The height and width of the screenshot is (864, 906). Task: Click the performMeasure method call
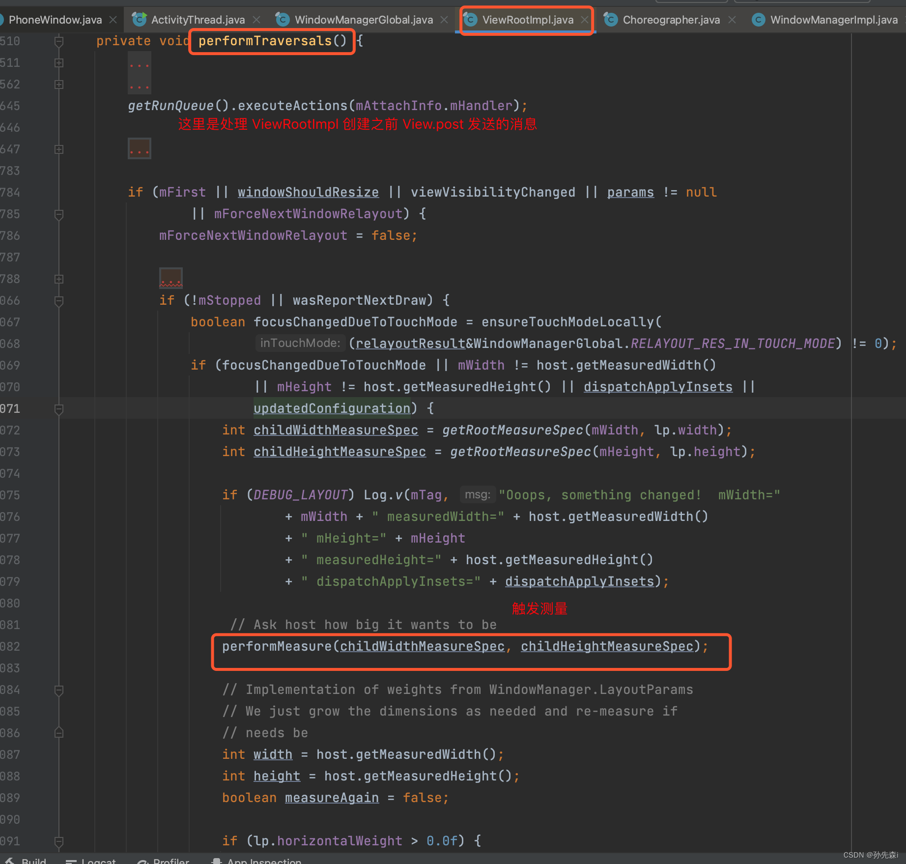[277, 646]
